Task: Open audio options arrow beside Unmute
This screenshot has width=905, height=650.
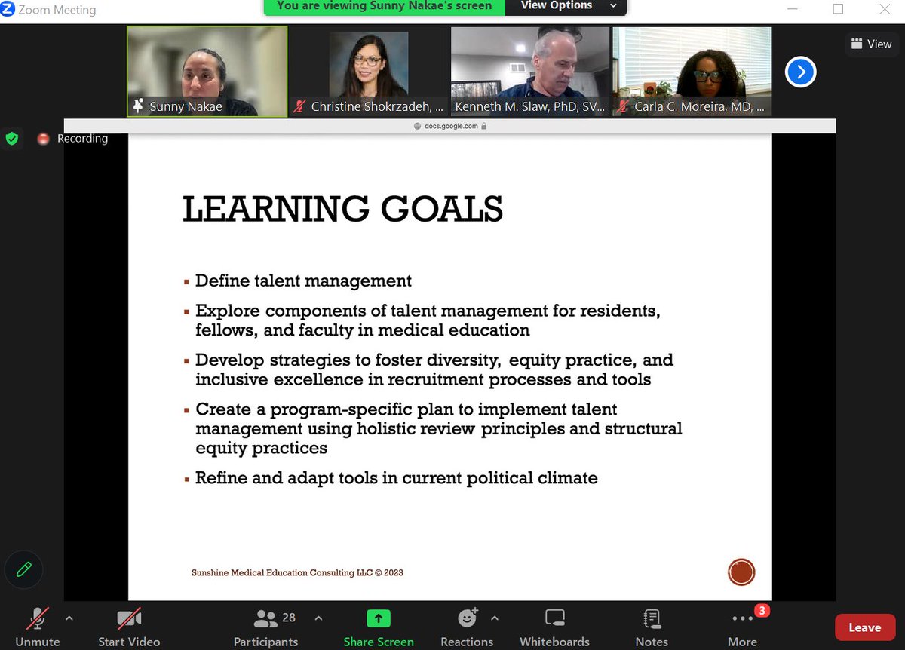Action: pyautogui.click(x=69, y=618)
